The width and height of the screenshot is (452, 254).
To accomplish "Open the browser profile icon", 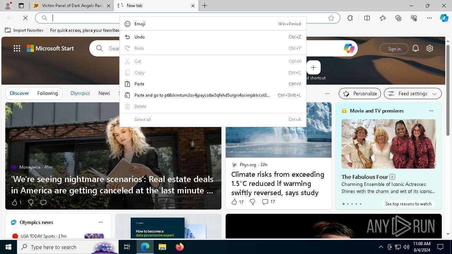I will (x=8, y=5).
